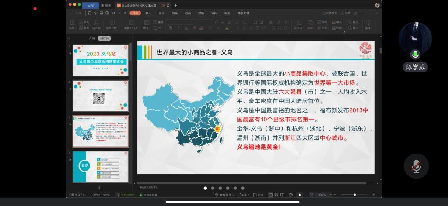Click the save icon in quick toolbar

(90, 13)
